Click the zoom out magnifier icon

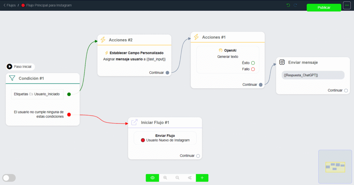click(177, 178)
